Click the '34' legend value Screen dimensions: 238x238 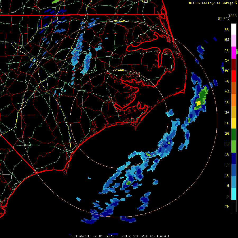tap(227, 112)
